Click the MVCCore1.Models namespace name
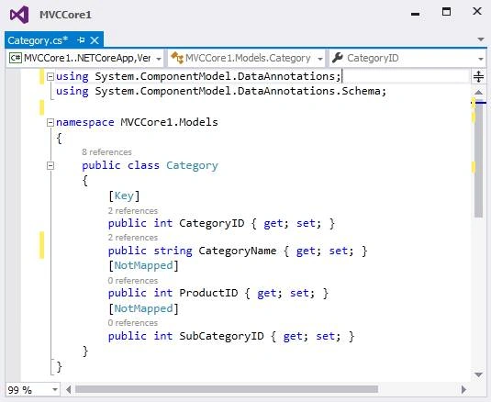The height and width of the screenshot is (402, 491). tap(169, 122)
